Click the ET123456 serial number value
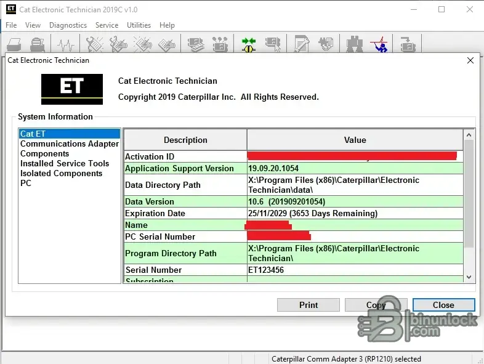 266,270
